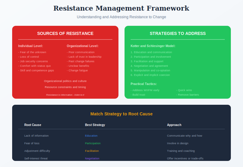Image resolution: width=243 pixels, height=167 pixels.
Task: Click 'Lack of information' table cell
Action: [36, 136]
